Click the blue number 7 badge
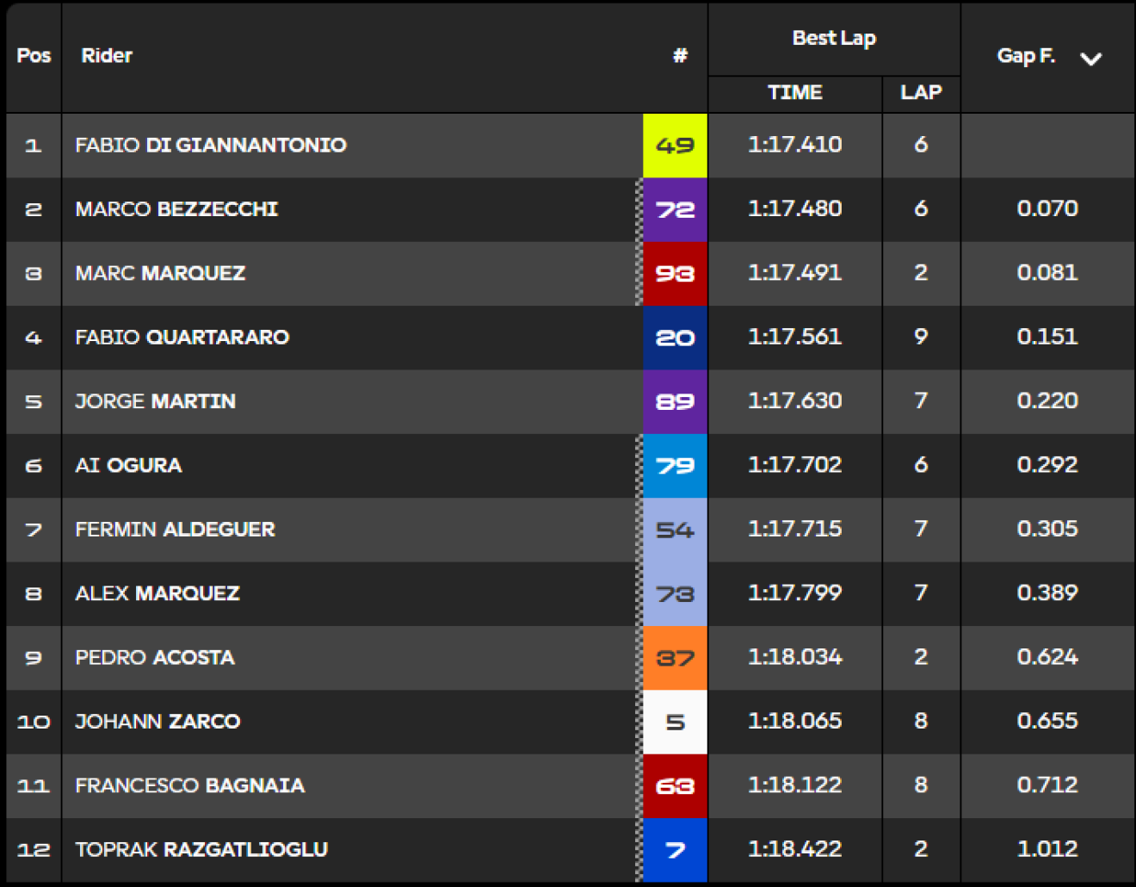1136x887 pixels. (675, 850)
